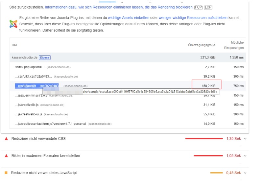Open the highlighted …css/a8acd09…css URL entry
The image size is (263, 182).
point(37,86)
